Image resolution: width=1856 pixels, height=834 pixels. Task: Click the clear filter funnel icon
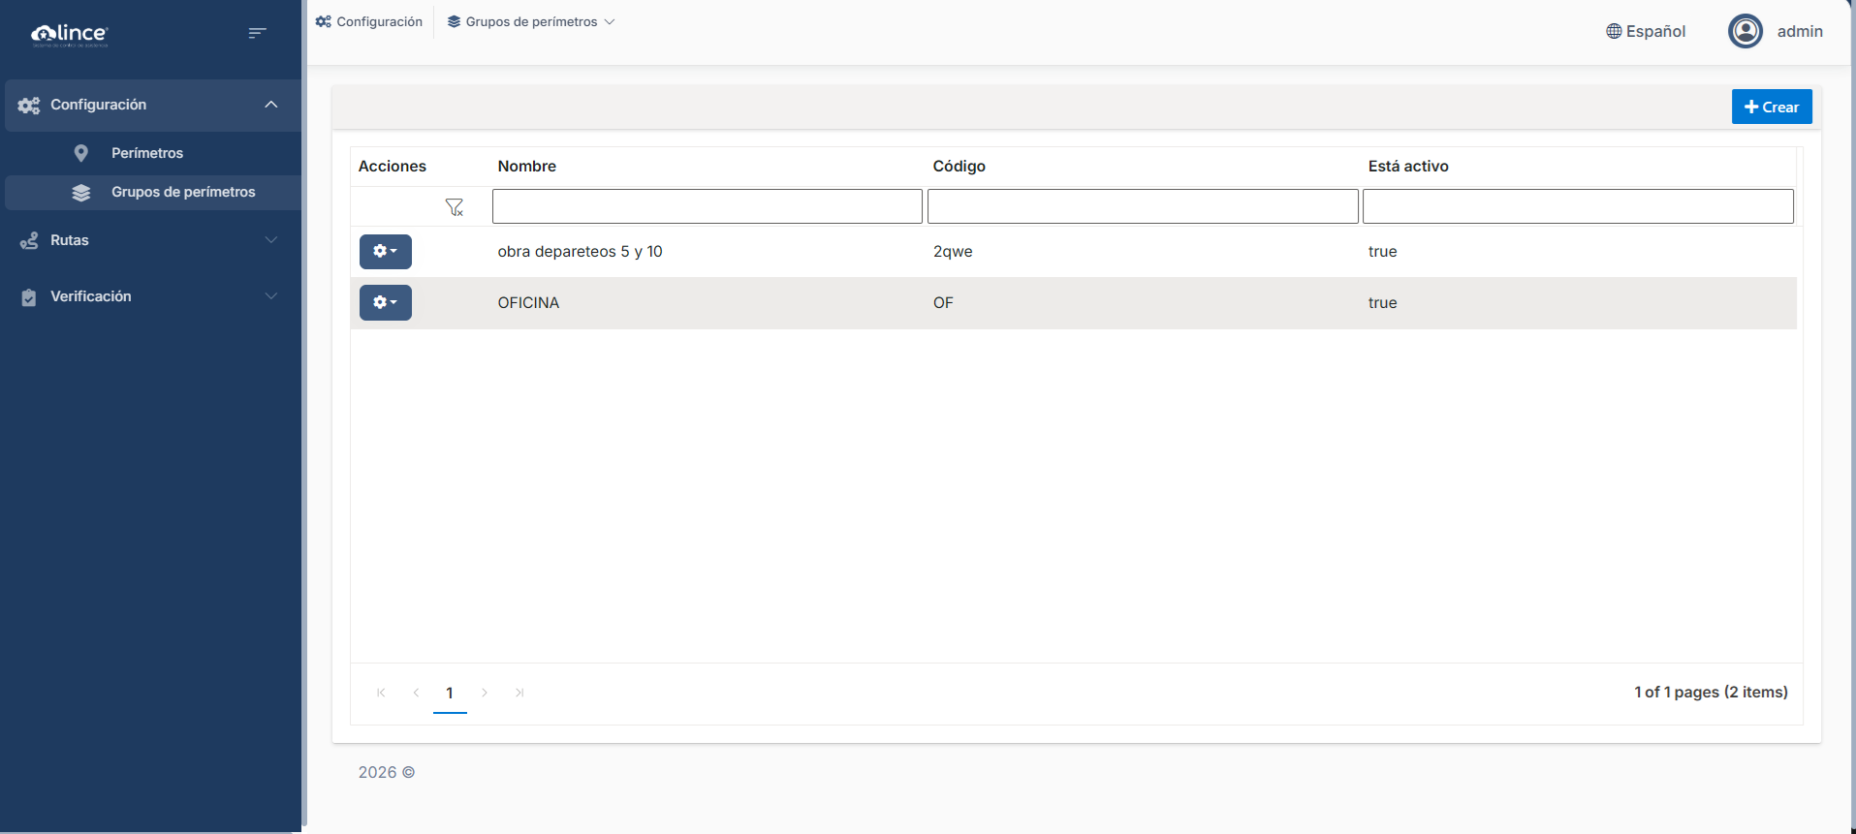pos(454,207)
